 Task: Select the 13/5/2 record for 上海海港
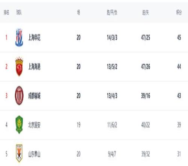pyautogui.click(x=112, y=67)
